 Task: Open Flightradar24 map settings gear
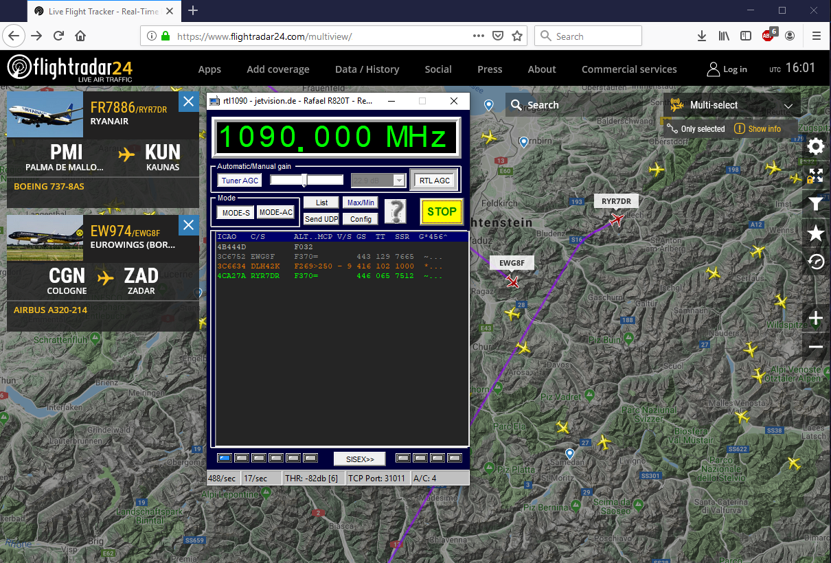[x=816, y=146]
